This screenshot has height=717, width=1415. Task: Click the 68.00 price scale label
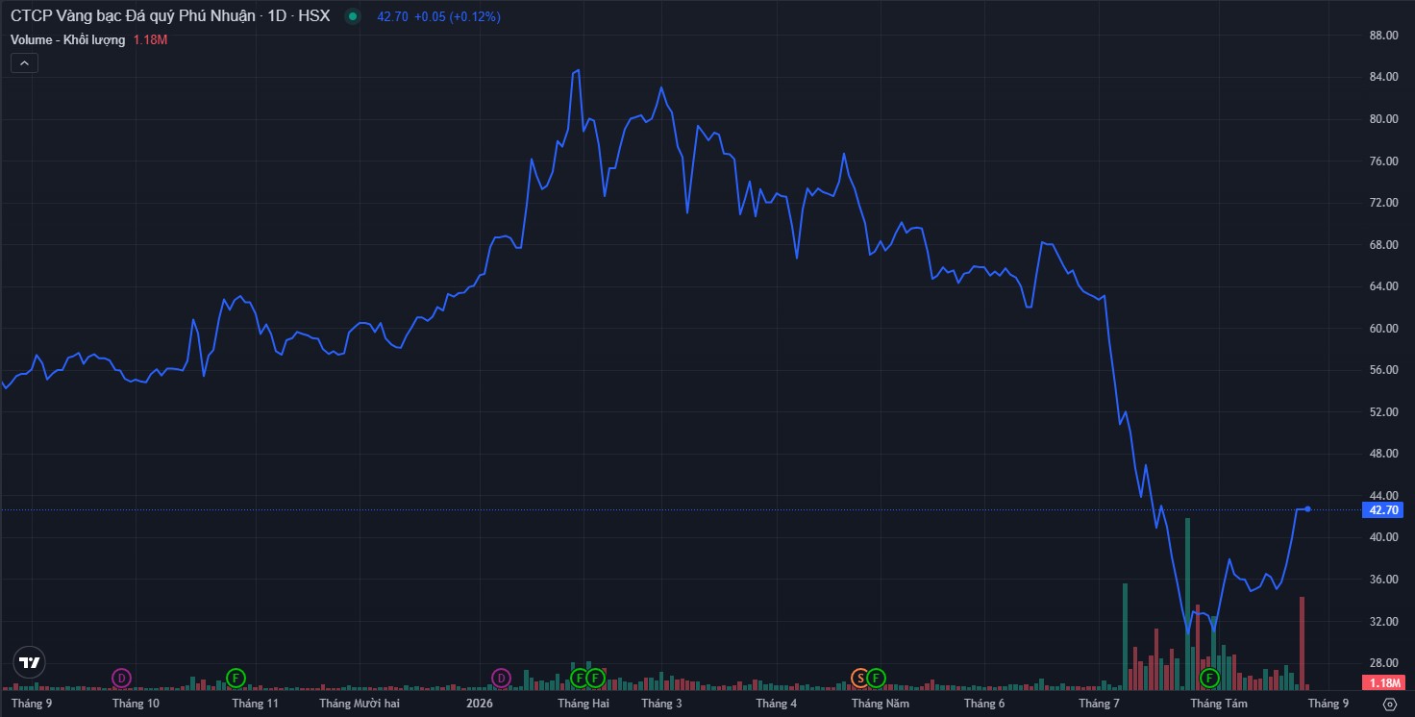coord(1383,245)
